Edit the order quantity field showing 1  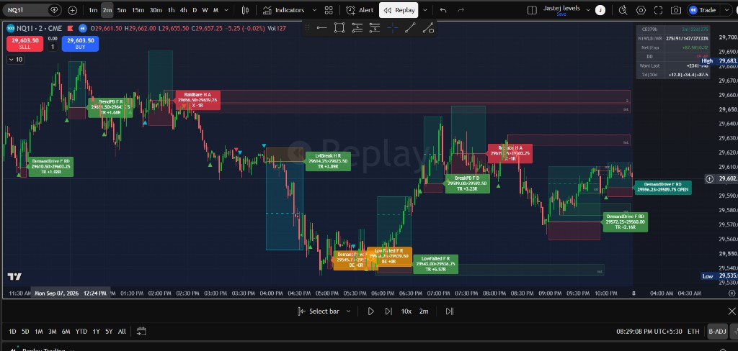point(53,47)
